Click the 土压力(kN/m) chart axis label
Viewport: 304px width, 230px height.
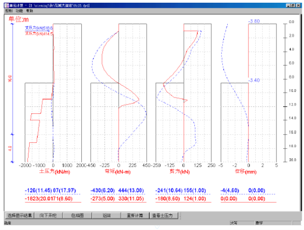pos(54,171)
